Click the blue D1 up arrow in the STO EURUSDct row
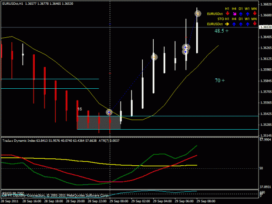 (x=241, y=24)
